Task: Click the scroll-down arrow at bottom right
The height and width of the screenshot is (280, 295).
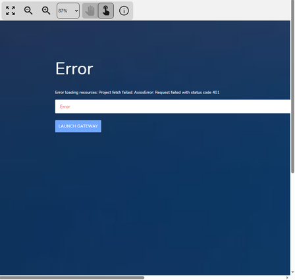Action: (x=292, y=272)
